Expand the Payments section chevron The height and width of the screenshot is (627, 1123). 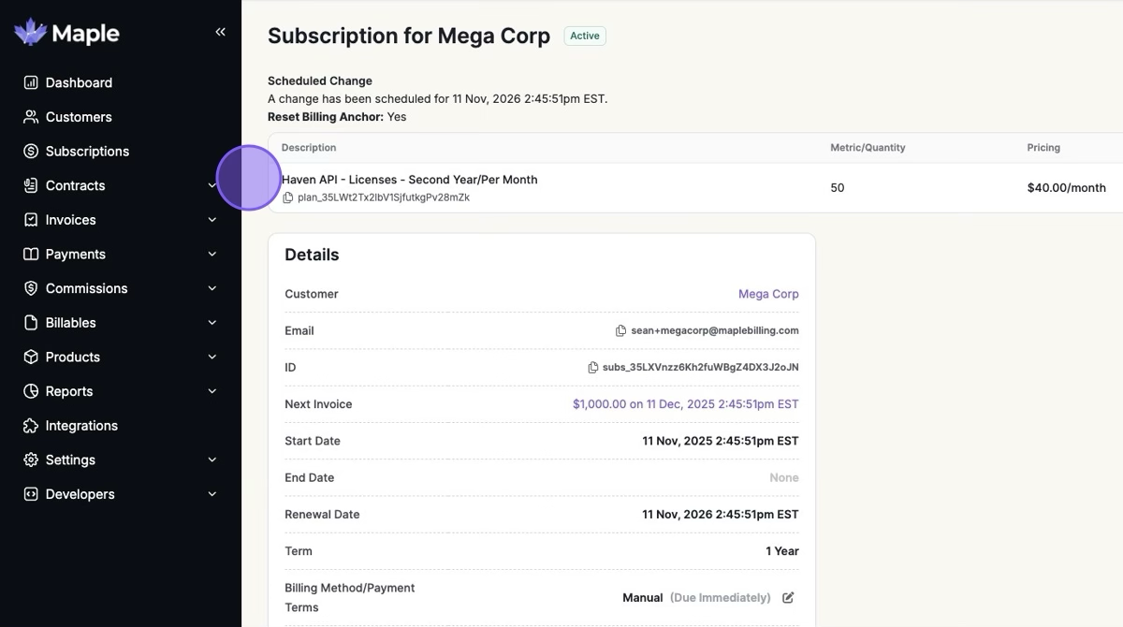212,255
